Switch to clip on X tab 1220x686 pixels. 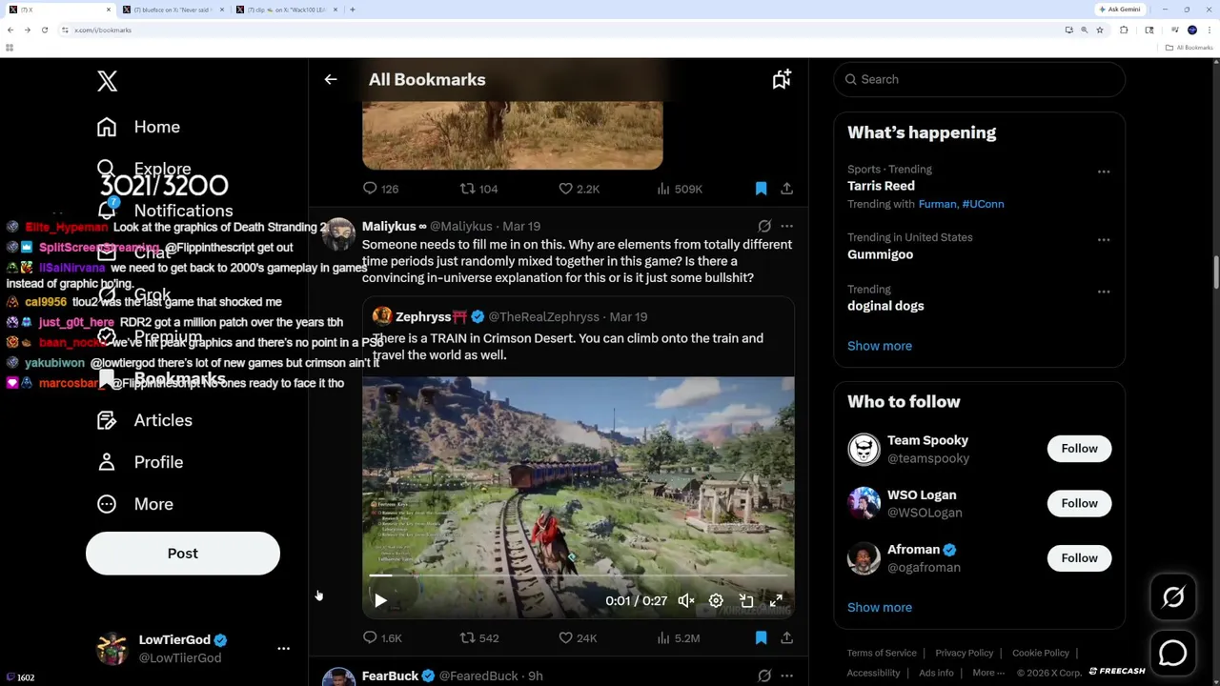point(287,10)
